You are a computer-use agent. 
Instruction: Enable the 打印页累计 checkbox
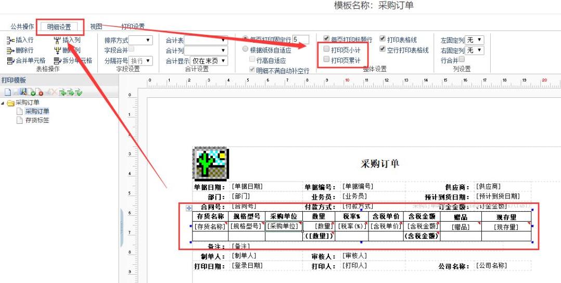(x=326, y=60)
